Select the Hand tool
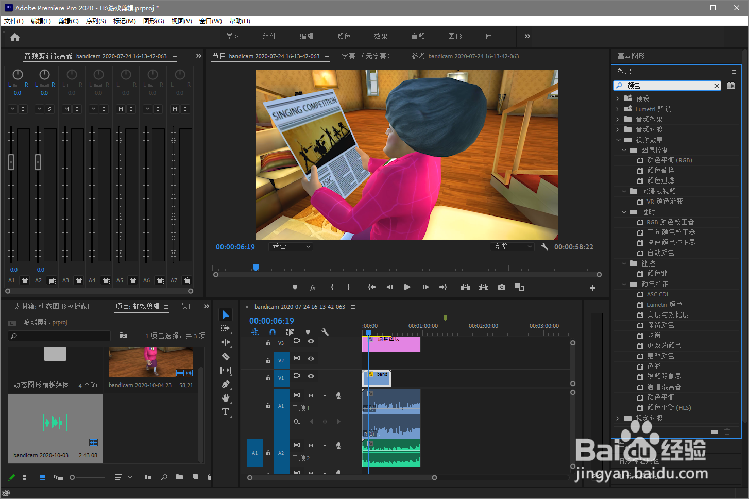749x499 pixels. pyautogui.click(x=226, y=398)
